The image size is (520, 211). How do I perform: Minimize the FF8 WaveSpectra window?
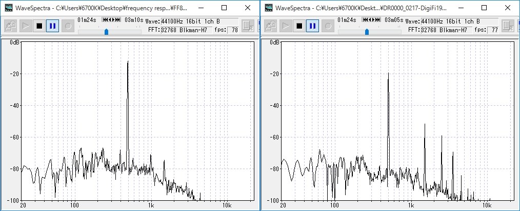coord(201,8)
